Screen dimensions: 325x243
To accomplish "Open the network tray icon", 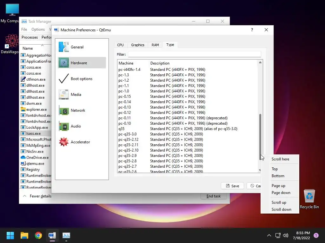I will click(278, 235).
